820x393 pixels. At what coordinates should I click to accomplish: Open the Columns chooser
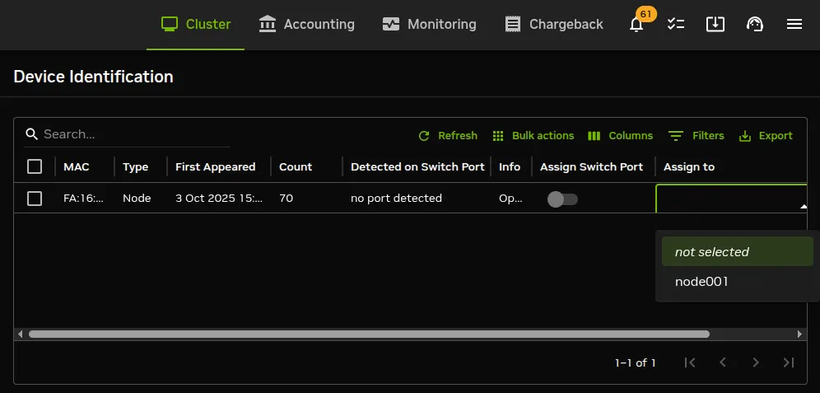[620, 136]
